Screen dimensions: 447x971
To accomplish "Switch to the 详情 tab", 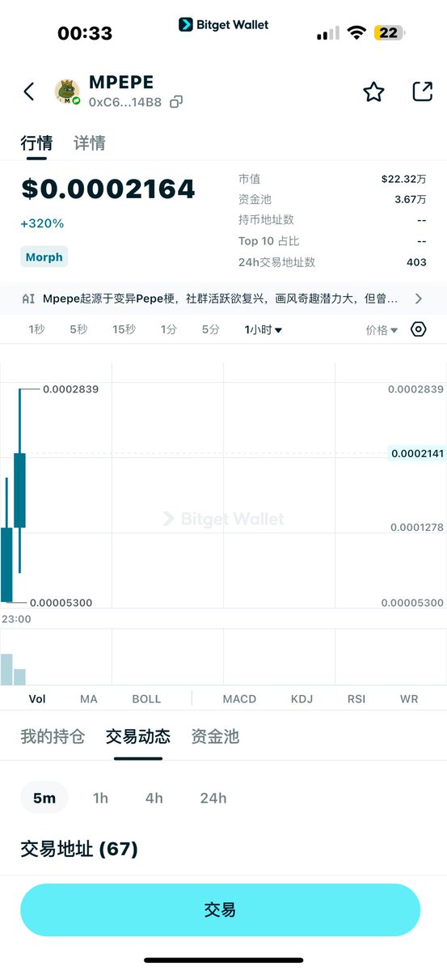I will pos(90,143).
